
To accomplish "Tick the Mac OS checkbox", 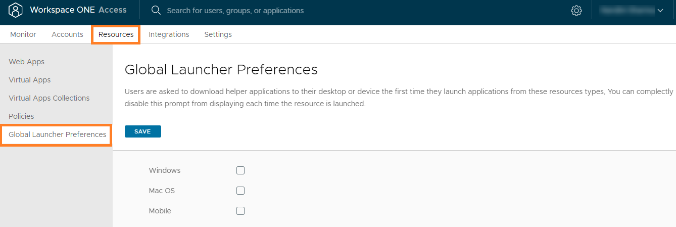I will (240, 191).
